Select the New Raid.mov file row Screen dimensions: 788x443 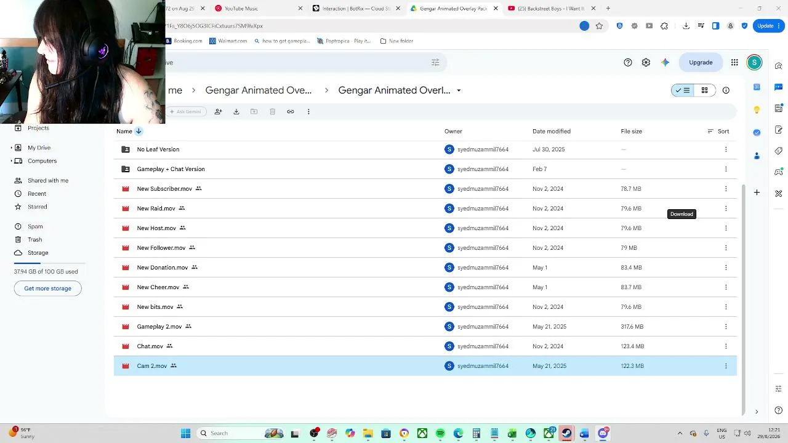tap(425, 209)
